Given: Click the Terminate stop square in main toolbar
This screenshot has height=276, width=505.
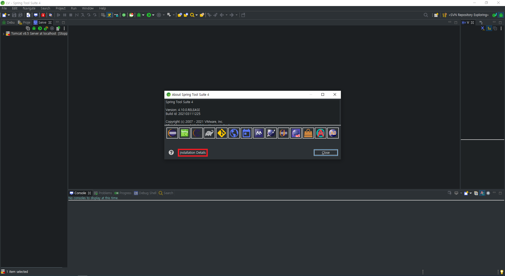Looking at the screenshot, I should point(71,15).
